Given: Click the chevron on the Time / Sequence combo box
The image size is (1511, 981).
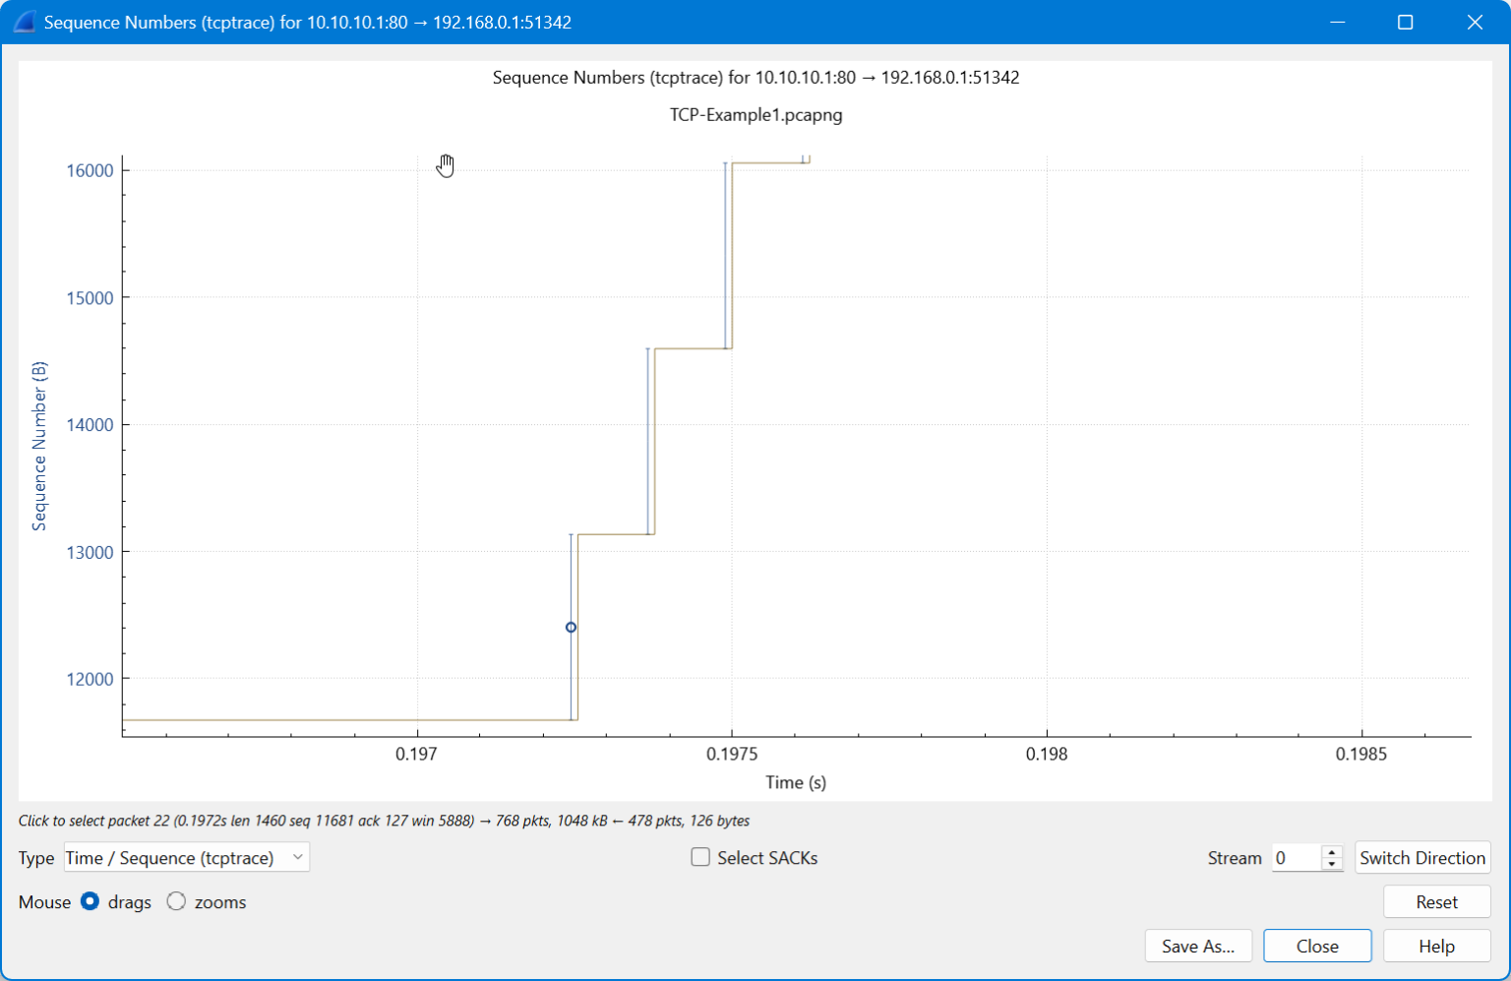Looking at the screenshot, I should coord(297,857).
